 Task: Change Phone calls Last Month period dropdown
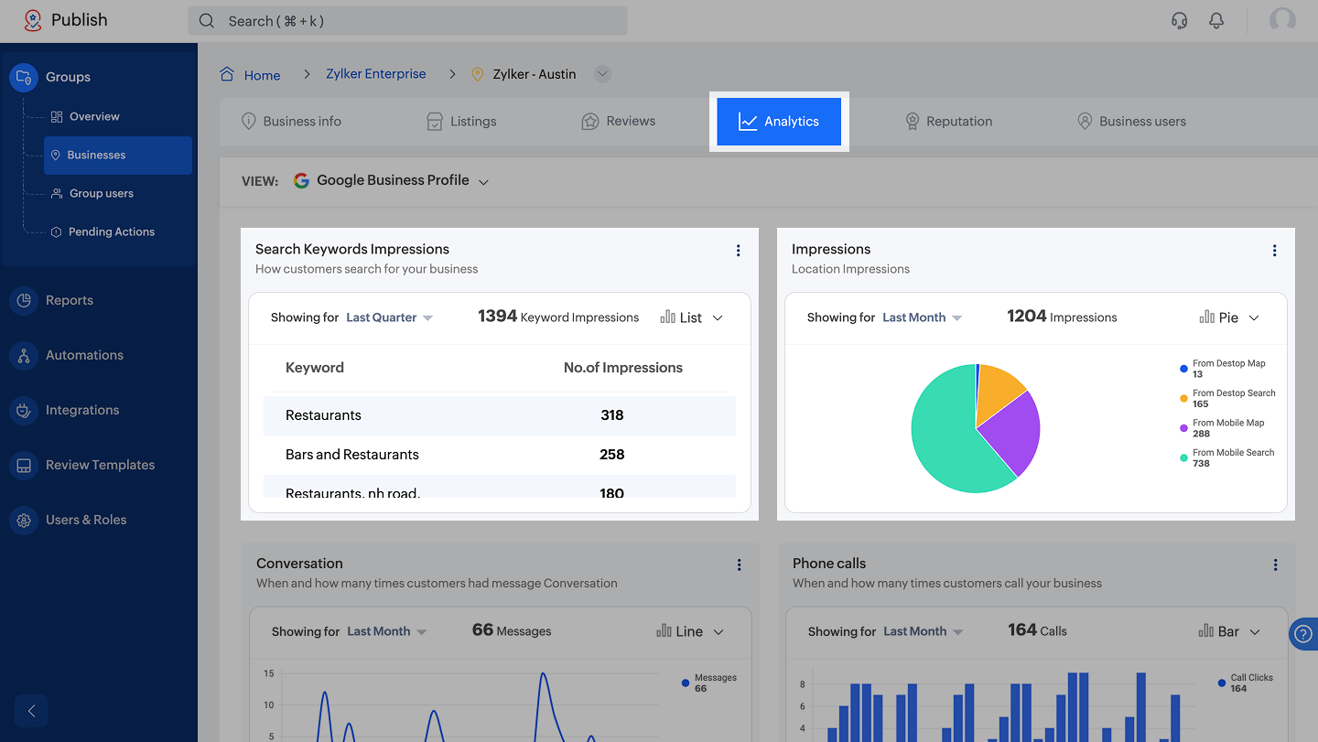[924, 631]
